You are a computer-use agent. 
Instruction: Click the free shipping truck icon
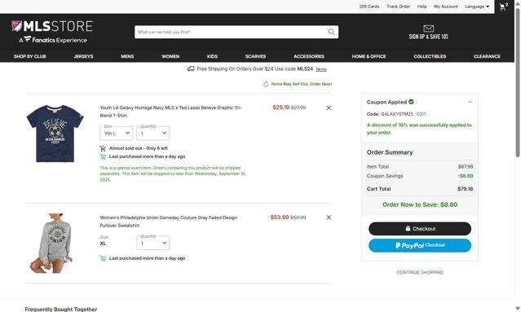click(191, 68)
